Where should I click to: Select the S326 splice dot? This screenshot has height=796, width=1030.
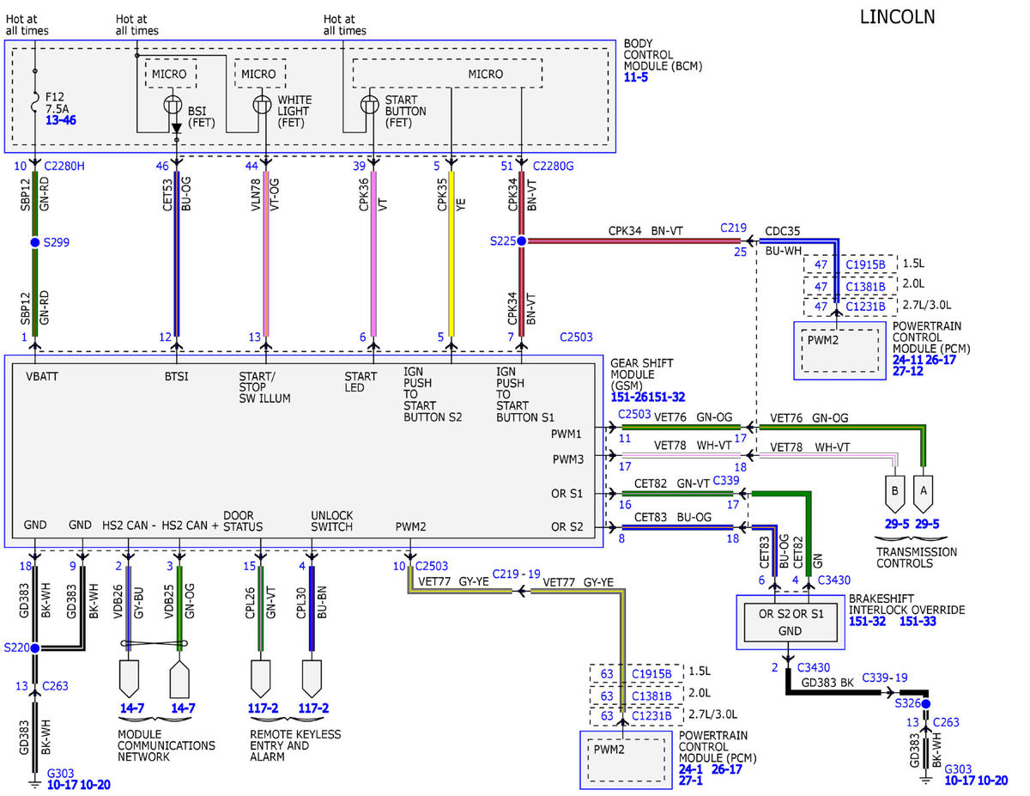click(925, 703)
